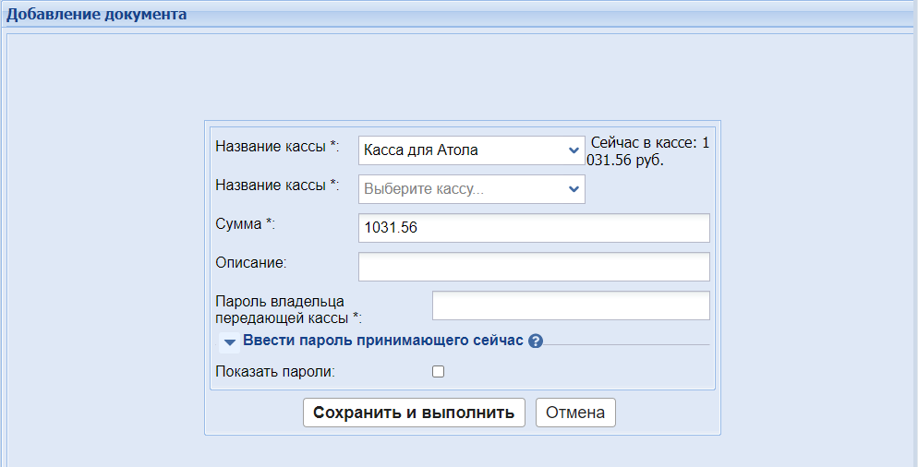Toggle the 'Показать пароли' checkbox
The width and height of the screenshot is (918, 467).
439,372
